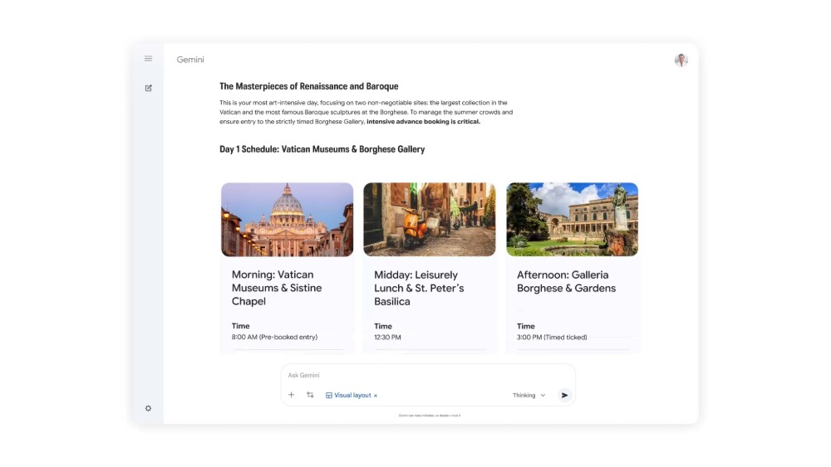Click the Day 1 Schedule heading
The width and height of the screenshot is (831, 467).
322,149
